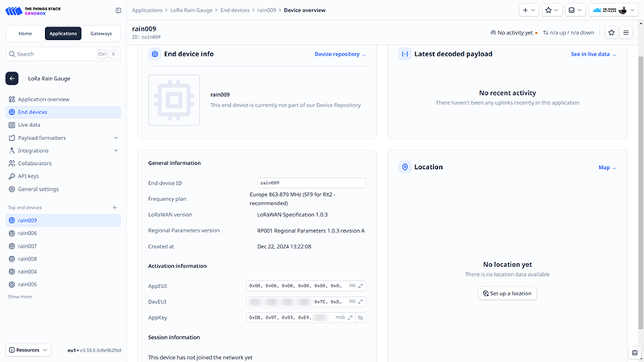
Task: Click the End devices breadcrumb
Action: pyautogui.click(x=235, y=10)
